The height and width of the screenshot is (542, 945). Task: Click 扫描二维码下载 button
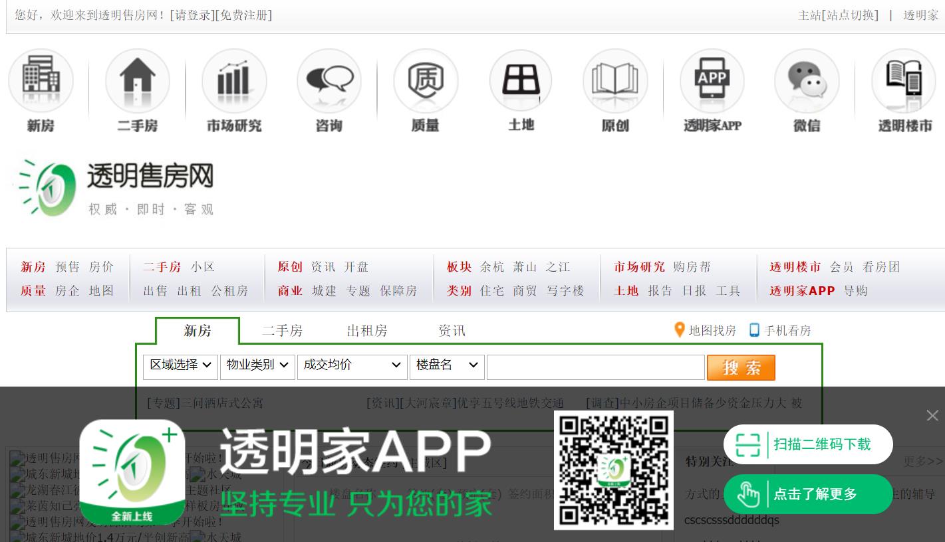click(x=808, y=444)
